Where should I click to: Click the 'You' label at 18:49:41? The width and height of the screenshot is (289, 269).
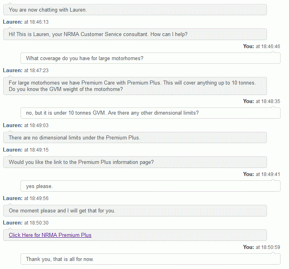point(248,174)
